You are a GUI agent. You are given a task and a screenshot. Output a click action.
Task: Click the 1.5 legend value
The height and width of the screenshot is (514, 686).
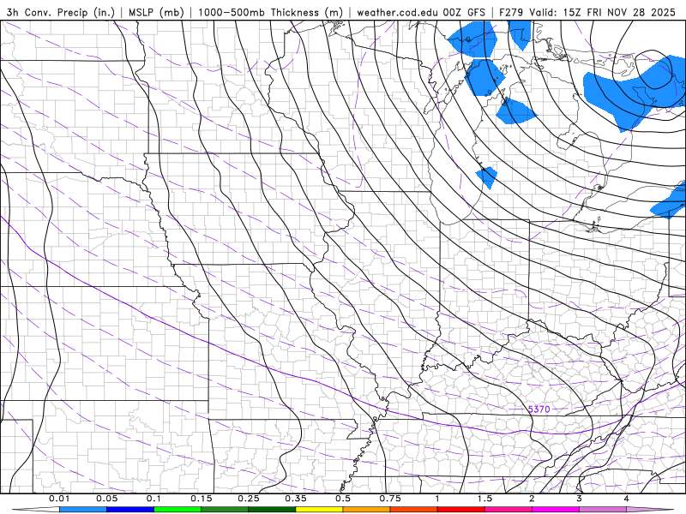tap(484, 499)
